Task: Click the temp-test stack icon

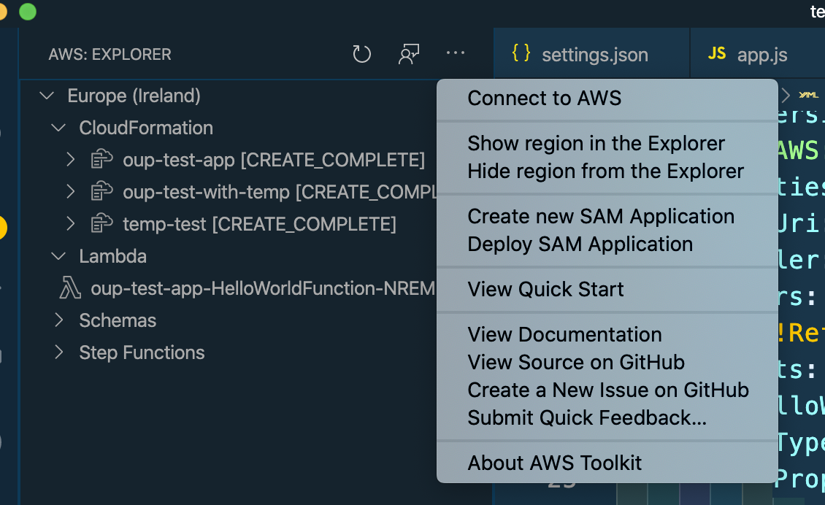Action: point(101,224)
